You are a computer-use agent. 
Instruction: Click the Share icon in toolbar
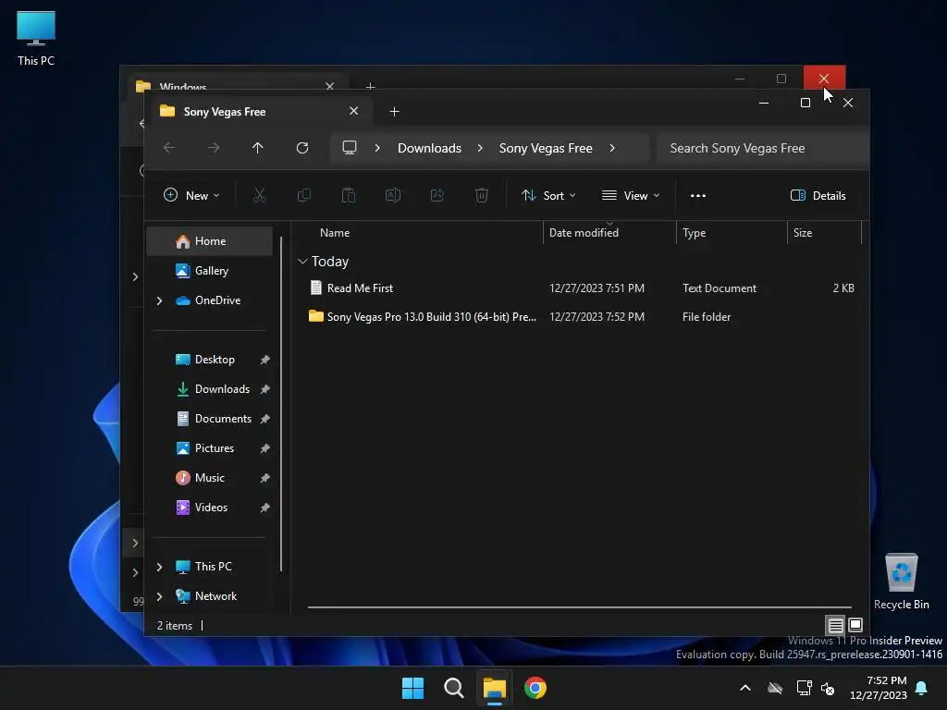tap(437, 195)
